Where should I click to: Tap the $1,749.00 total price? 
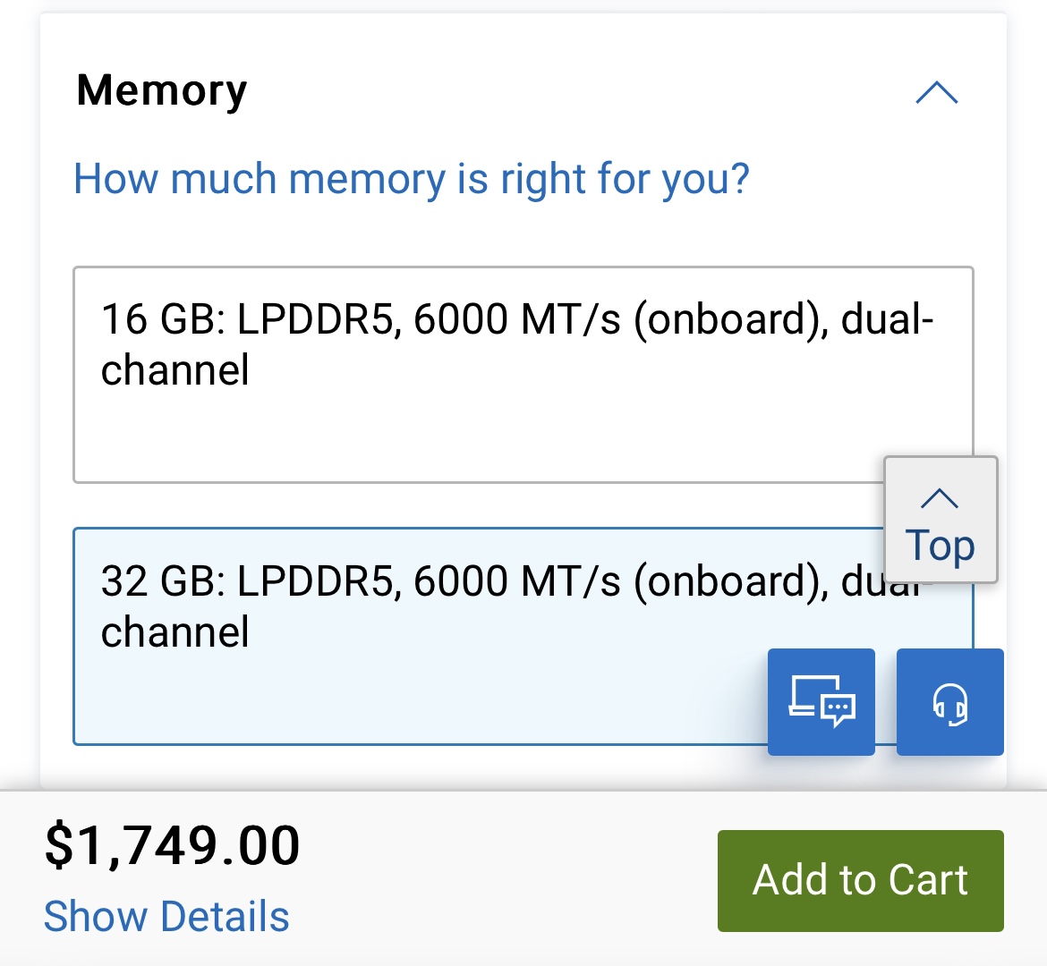[x=173, y=845]
